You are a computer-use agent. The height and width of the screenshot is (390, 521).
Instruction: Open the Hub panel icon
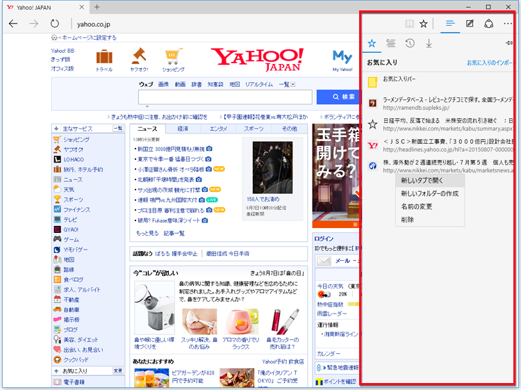[450, 24]
